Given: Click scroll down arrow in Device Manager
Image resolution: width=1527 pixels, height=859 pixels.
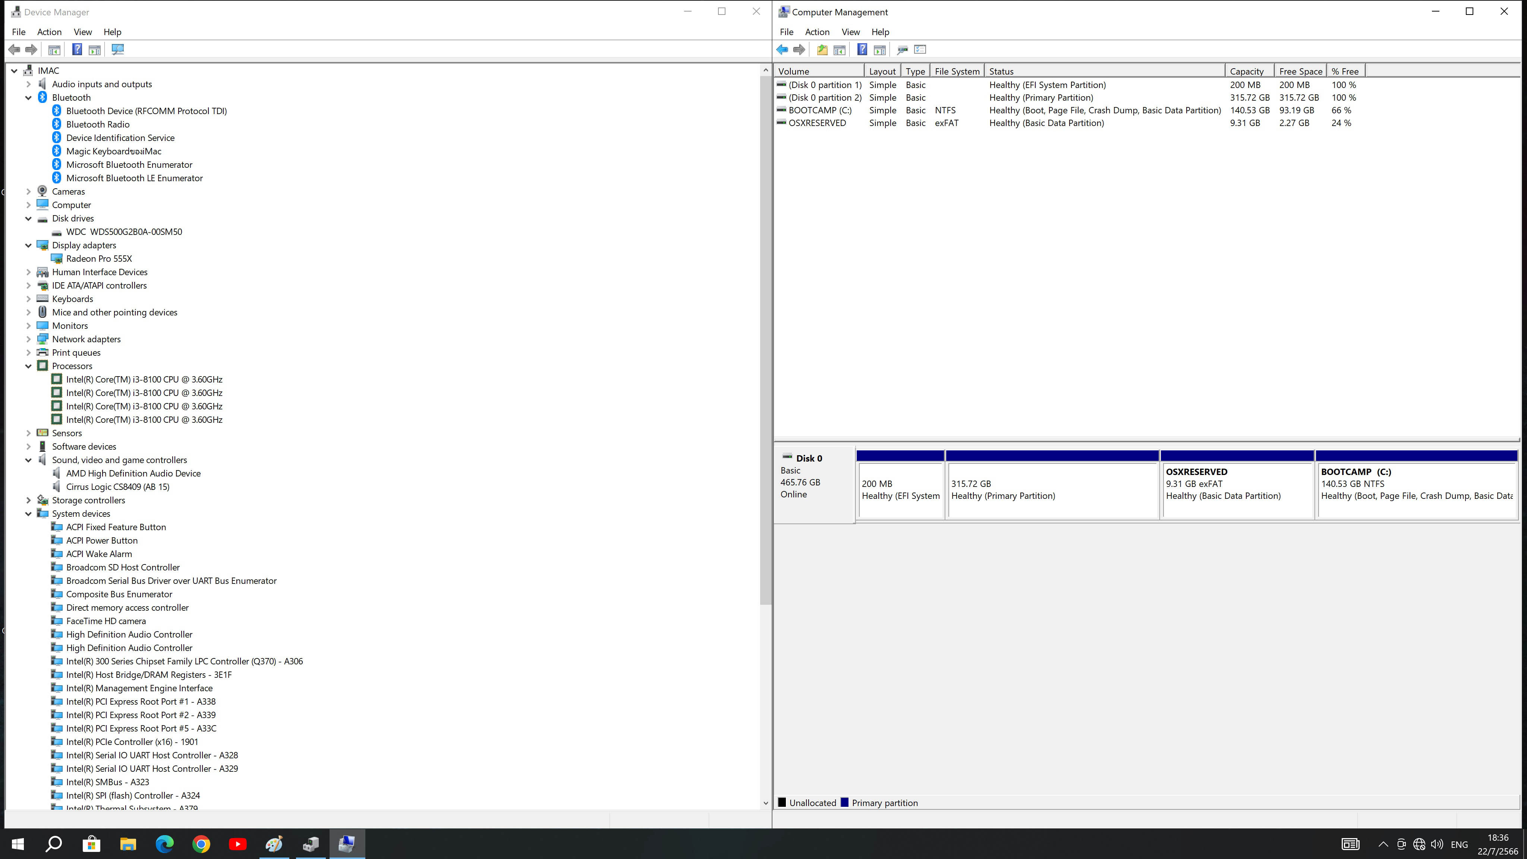Looking at the screenshot, I should pyautogui.click(x=765, y=803).
